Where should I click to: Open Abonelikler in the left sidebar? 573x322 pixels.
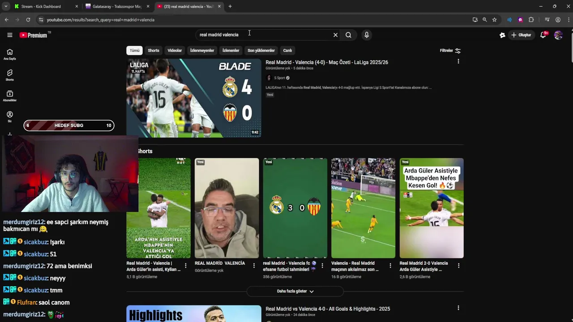[9, 96]
